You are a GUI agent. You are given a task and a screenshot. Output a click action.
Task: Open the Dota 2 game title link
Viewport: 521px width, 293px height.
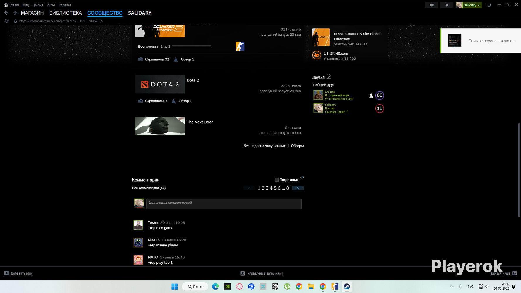193,80
